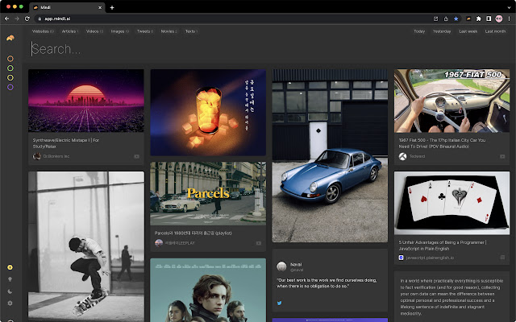Click the Parcels card channel avatar

point(159,243)
